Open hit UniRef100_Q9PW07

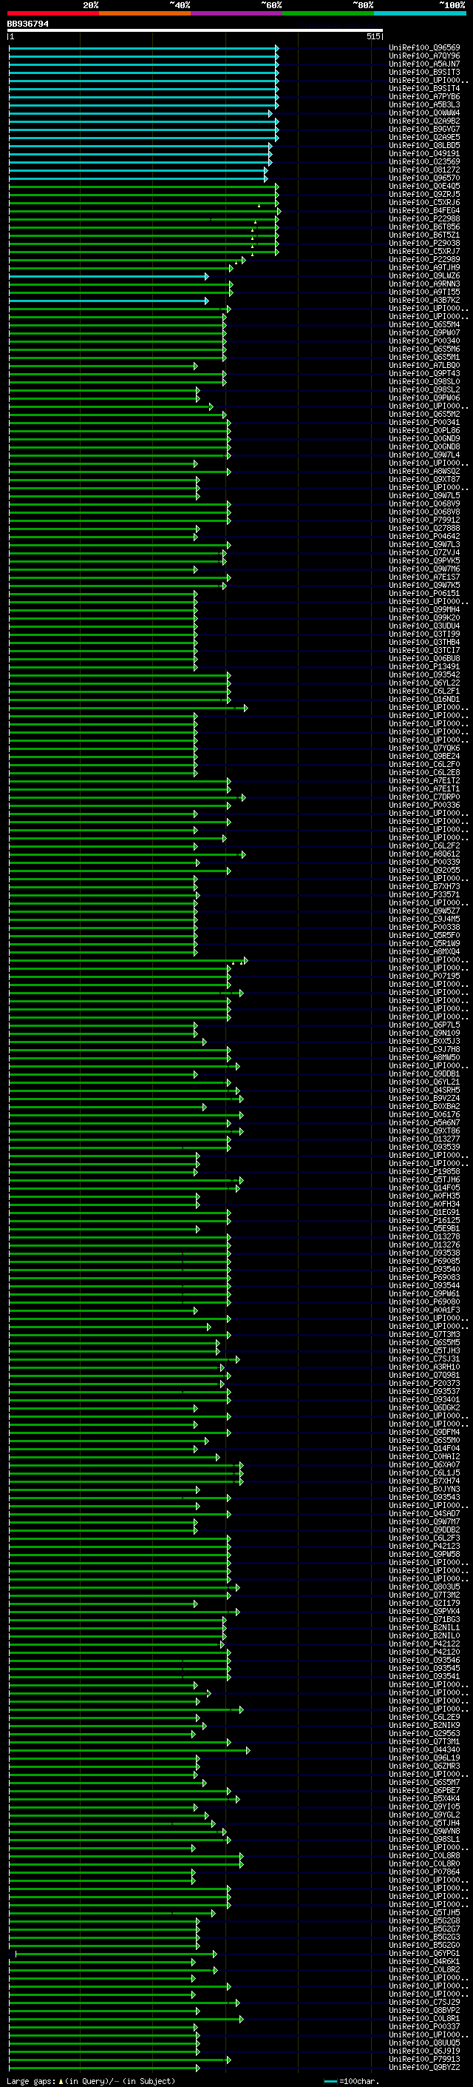pyautogui.click(x=424, y=333)
